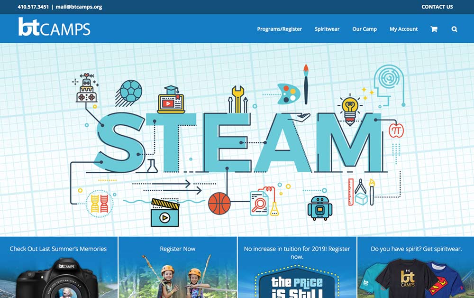Image resolution: width=474 pixels, height=298 pixels.
Task: Click the mail@btcamps.org email link
Action: pyautogui.click(x=79, y=7)
